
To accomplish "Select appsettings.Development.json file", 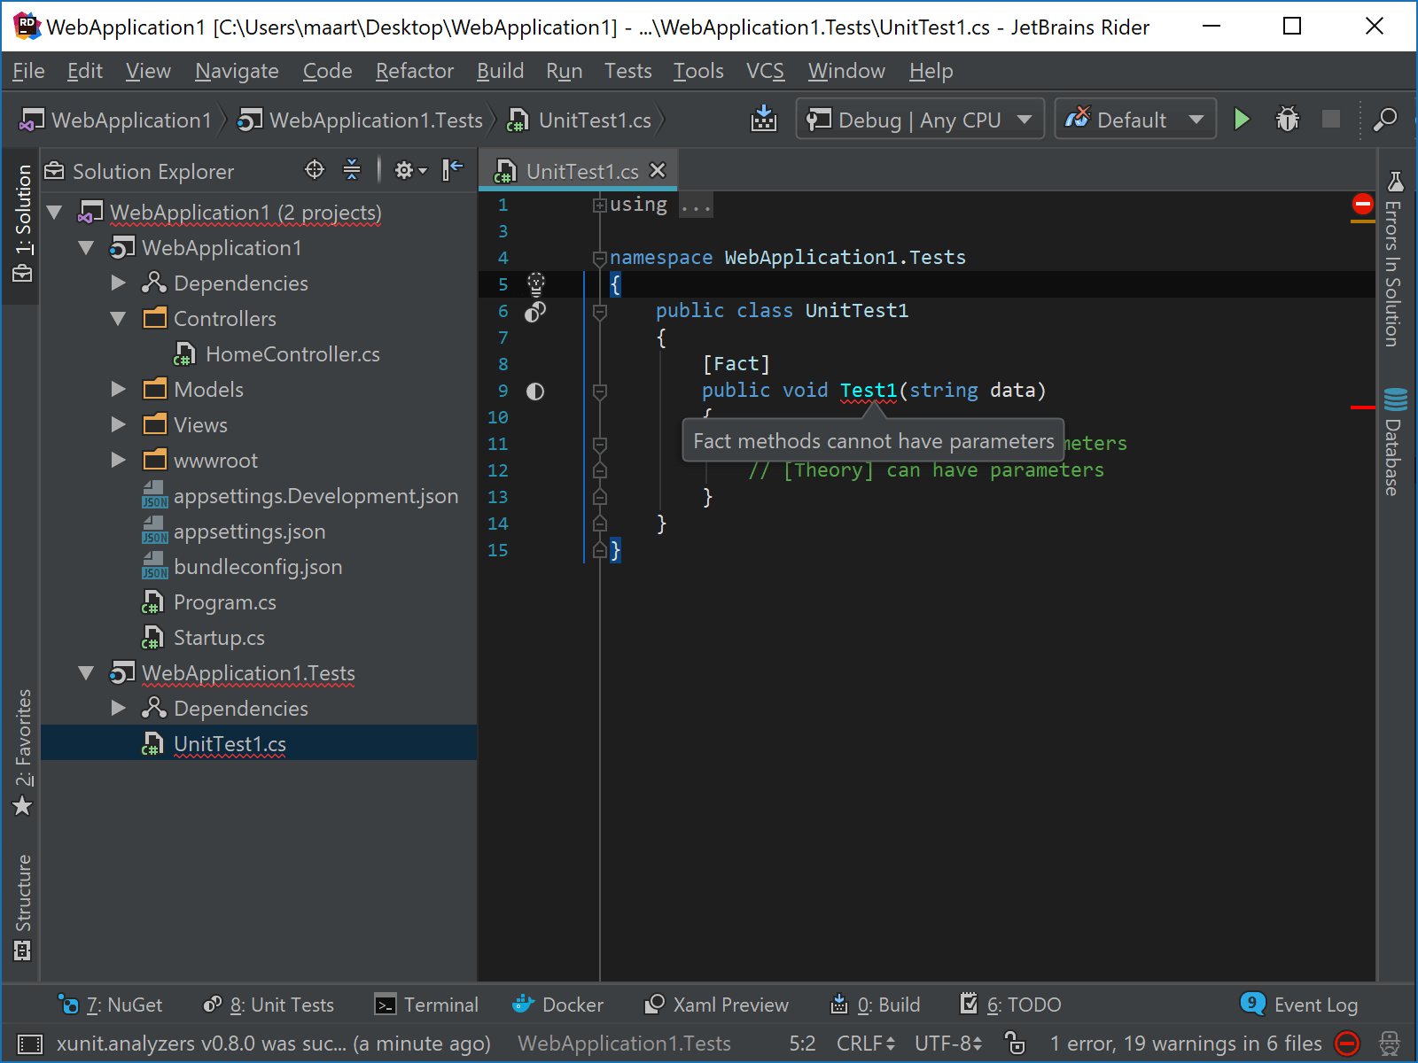I will pos(316,496).
